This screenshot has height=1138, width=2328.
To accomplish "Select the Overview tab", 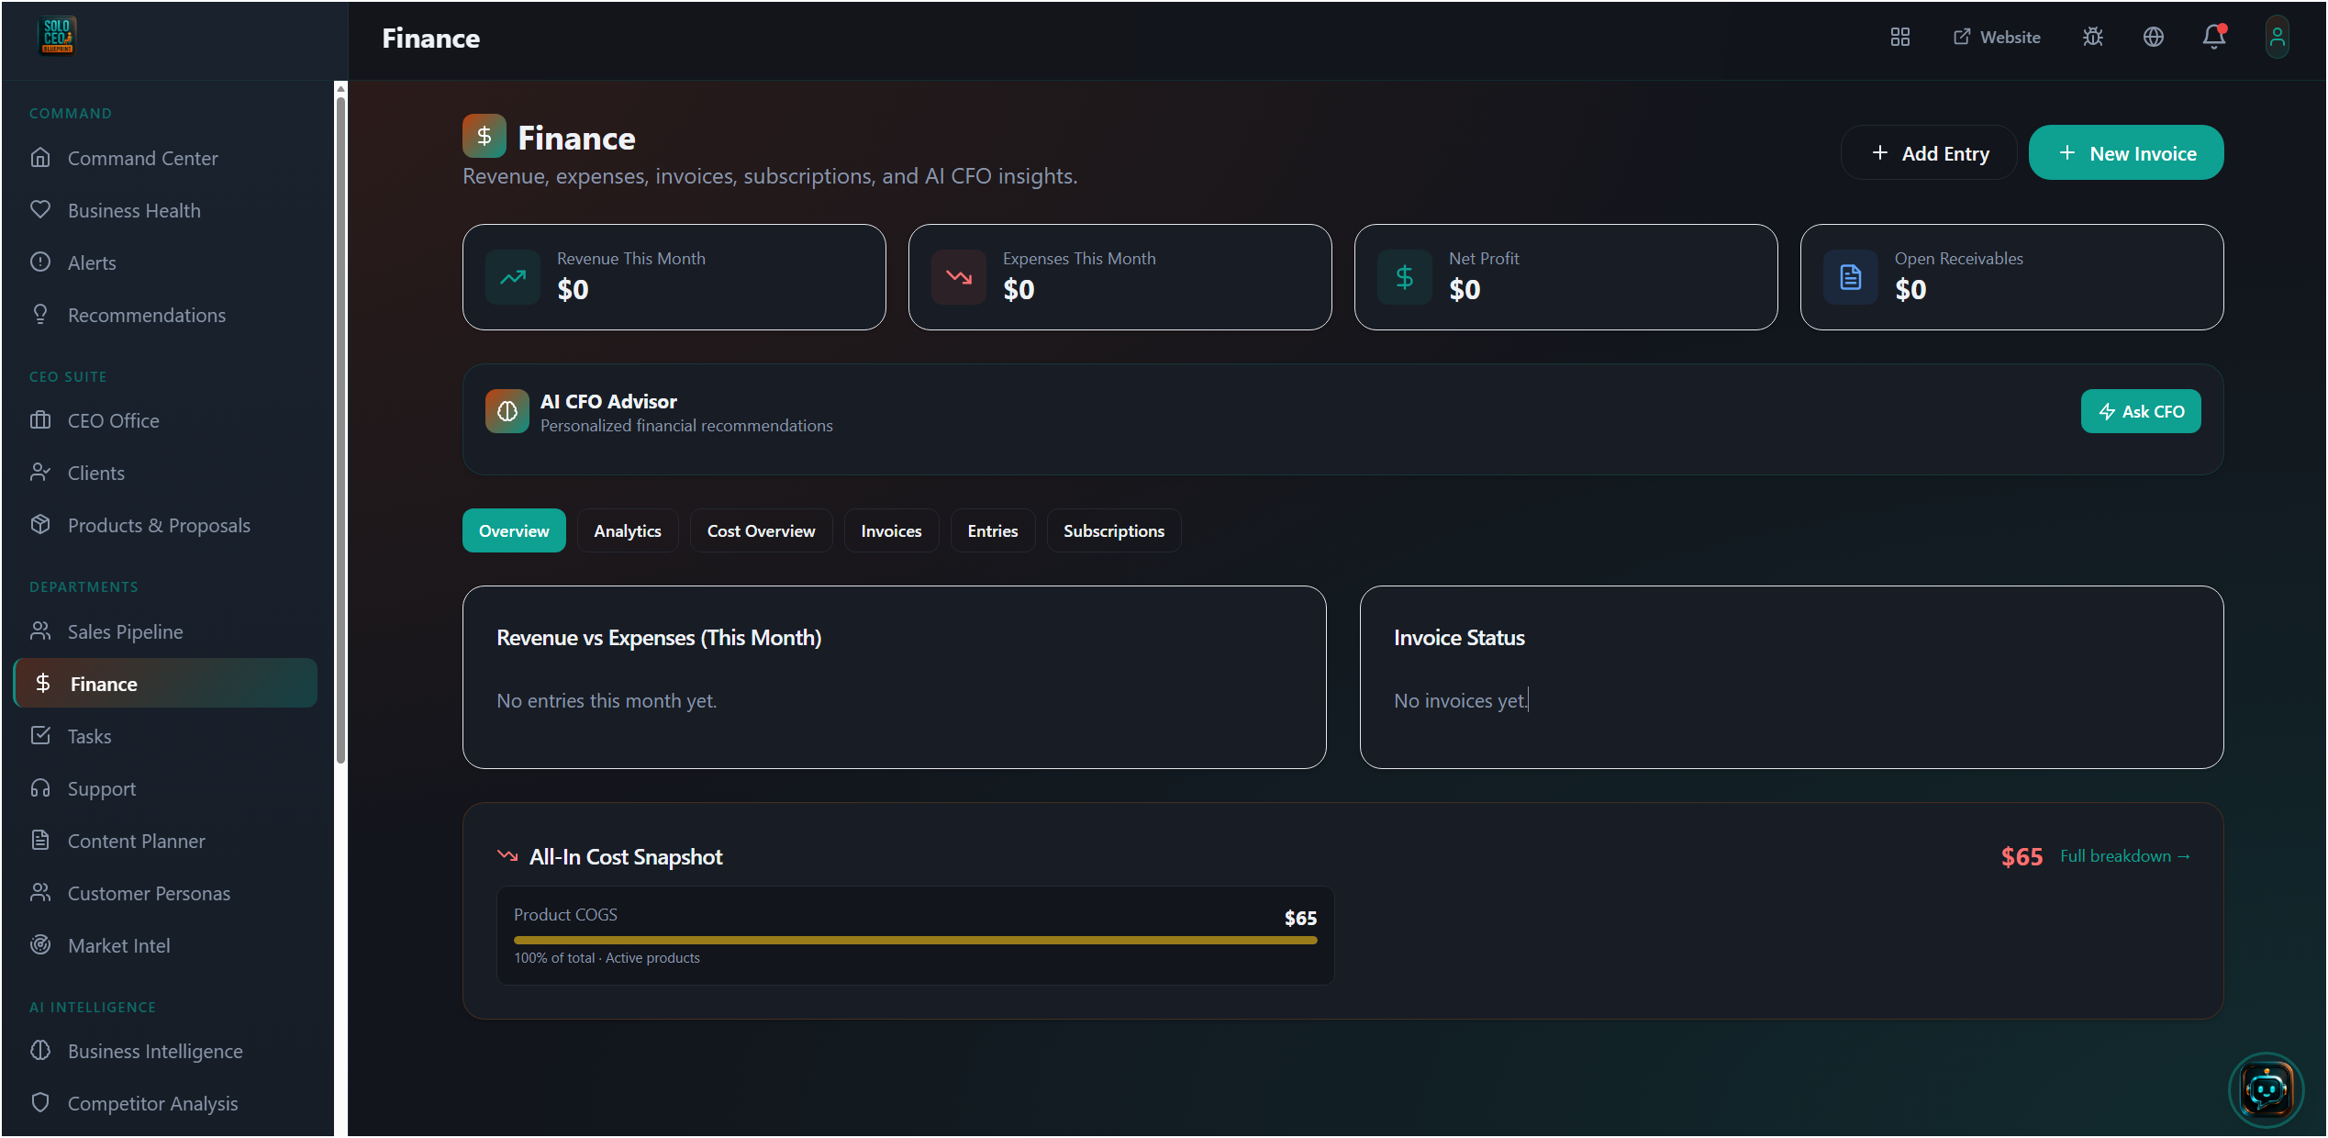I will (514, 531).
